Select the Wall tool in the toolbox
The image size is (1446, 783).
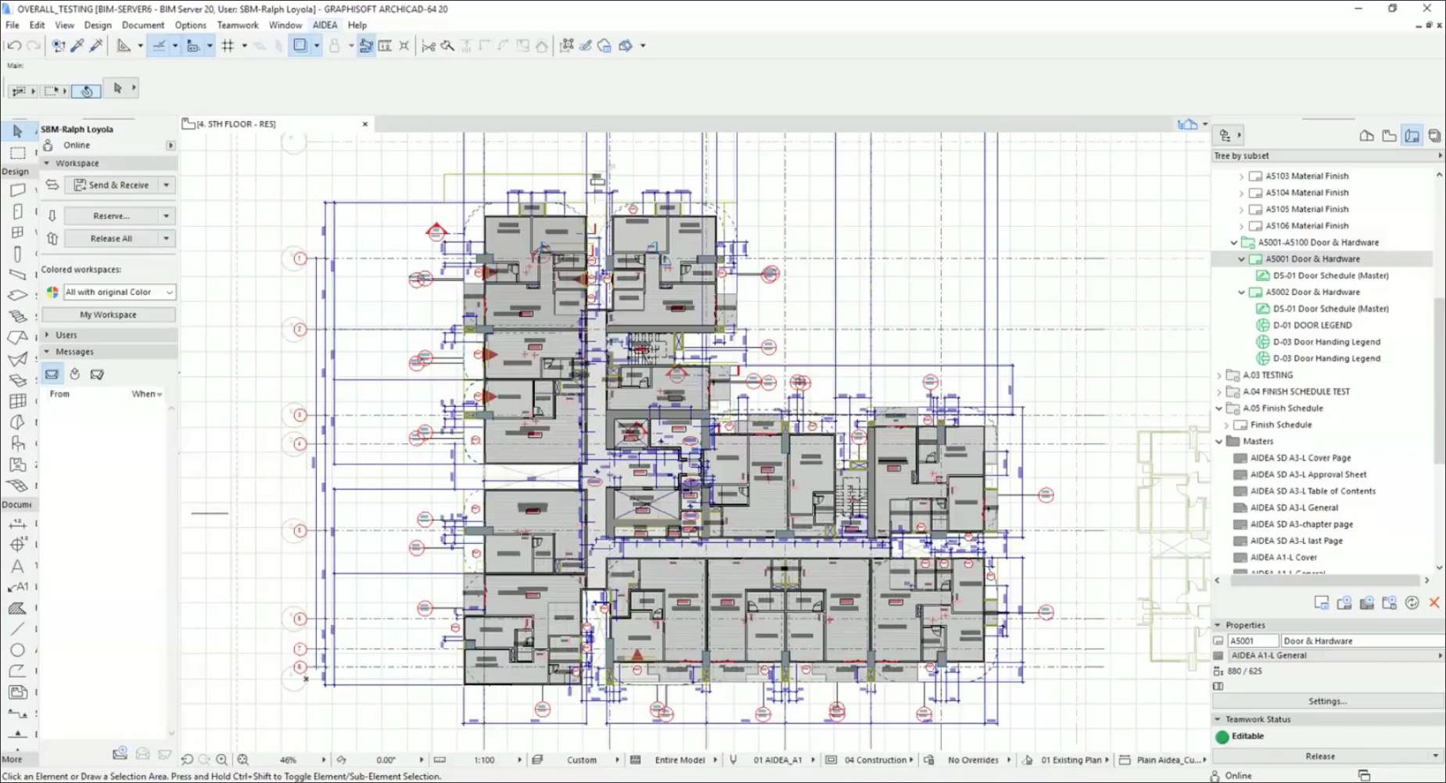(17, 190)
